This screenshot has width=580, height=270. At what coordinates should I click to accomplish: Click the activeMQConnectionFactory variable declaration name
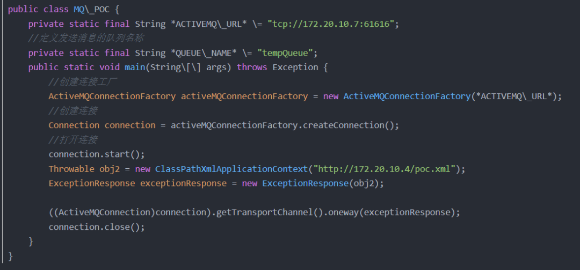tap(244, 96)
